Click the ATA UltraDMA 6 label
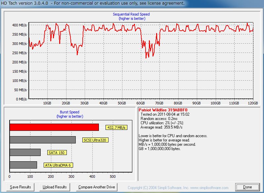This screenshot has width=264, height=193. pos(58,165)
